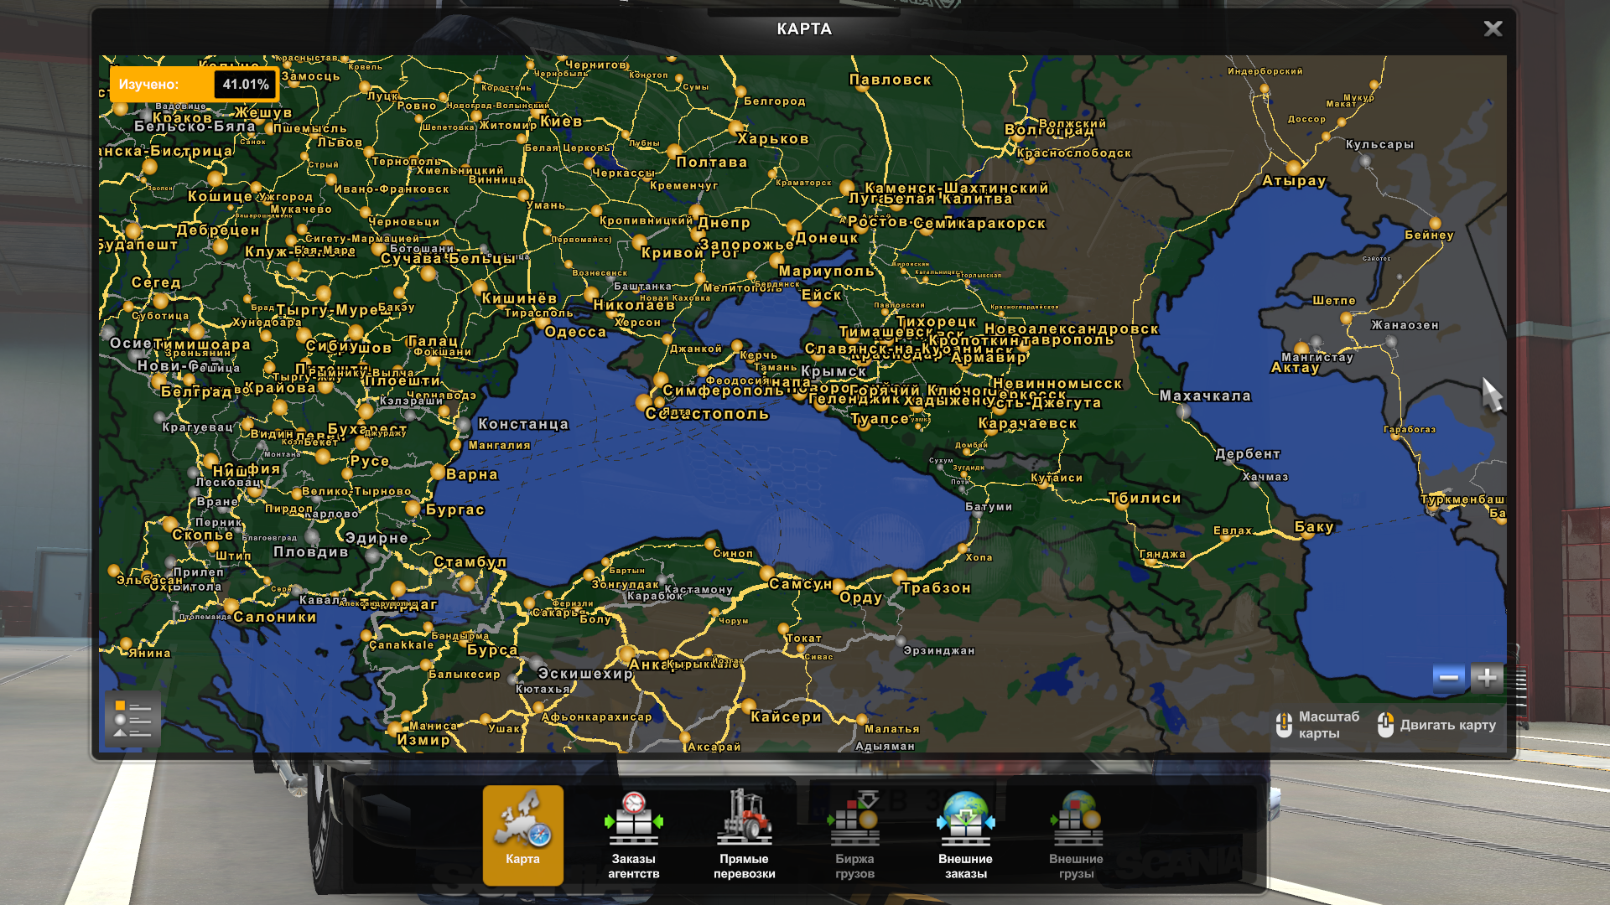
Task: Zoom in with the plus button
Action: point(1487,677)
